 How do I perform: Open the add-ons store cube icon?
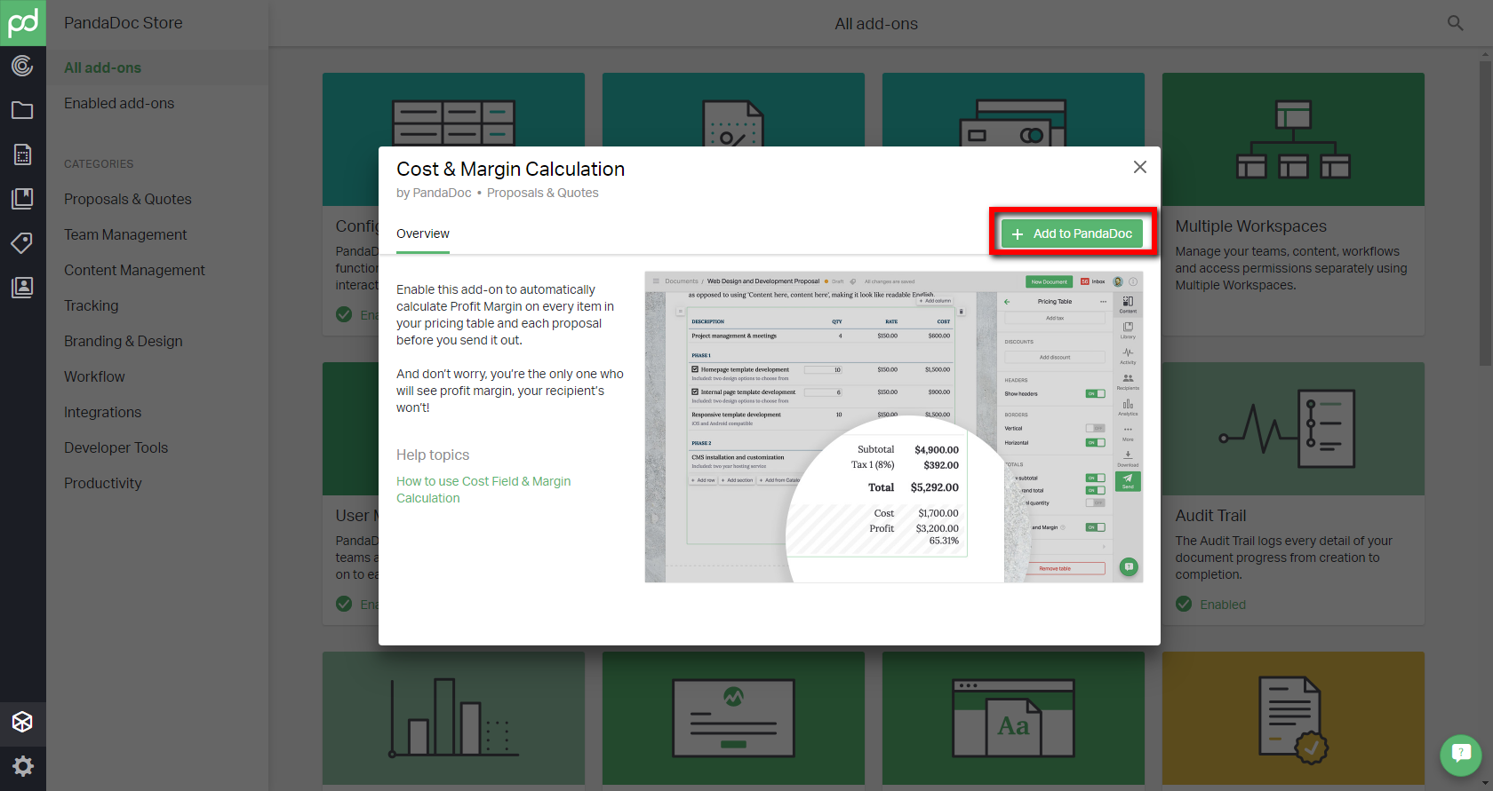[x=22, y=722]
